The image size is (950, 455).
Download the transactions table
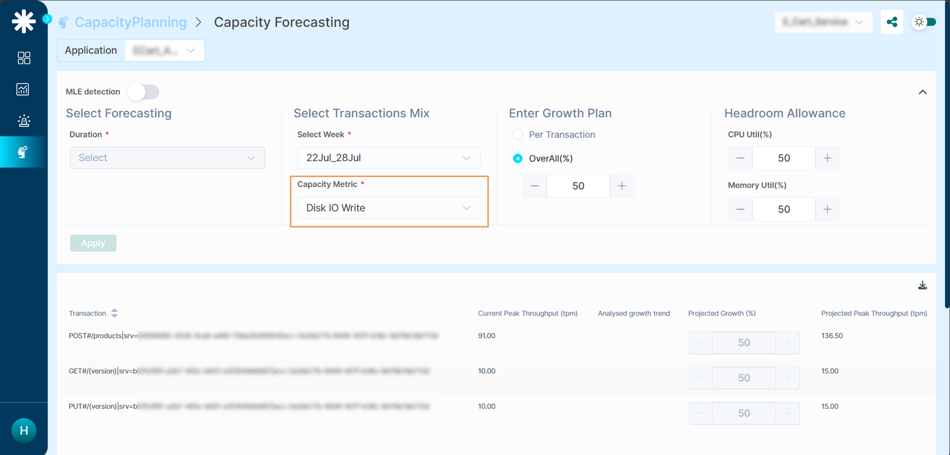point(922,285)
